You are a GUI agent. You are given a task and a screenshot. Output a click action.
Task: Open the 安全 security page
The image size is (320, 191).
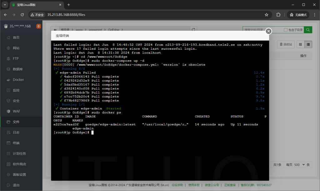pos(16,101)
